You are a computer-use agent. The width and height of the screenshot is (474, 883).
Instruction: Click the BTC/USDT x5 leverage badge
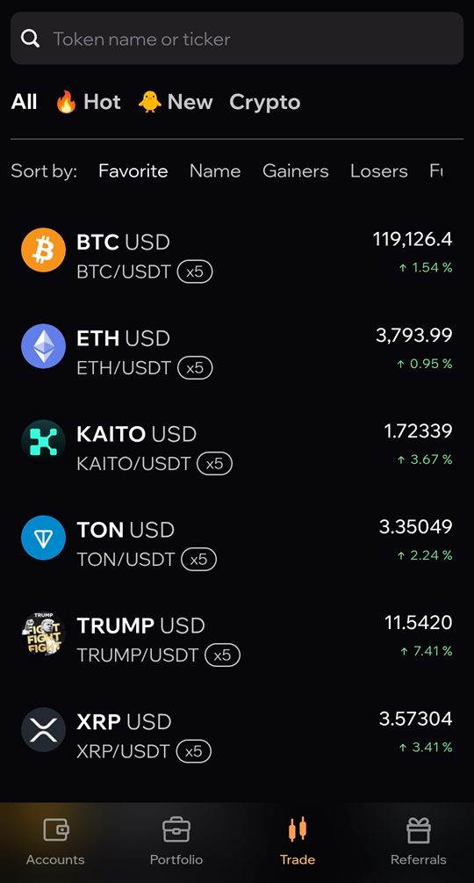(195, 272)
